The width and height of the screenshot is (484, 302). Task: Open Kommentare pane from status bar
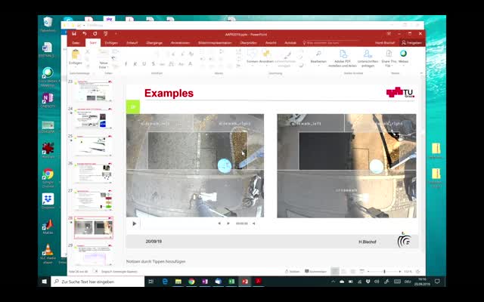pyautogui.click(x=316, y=272)
